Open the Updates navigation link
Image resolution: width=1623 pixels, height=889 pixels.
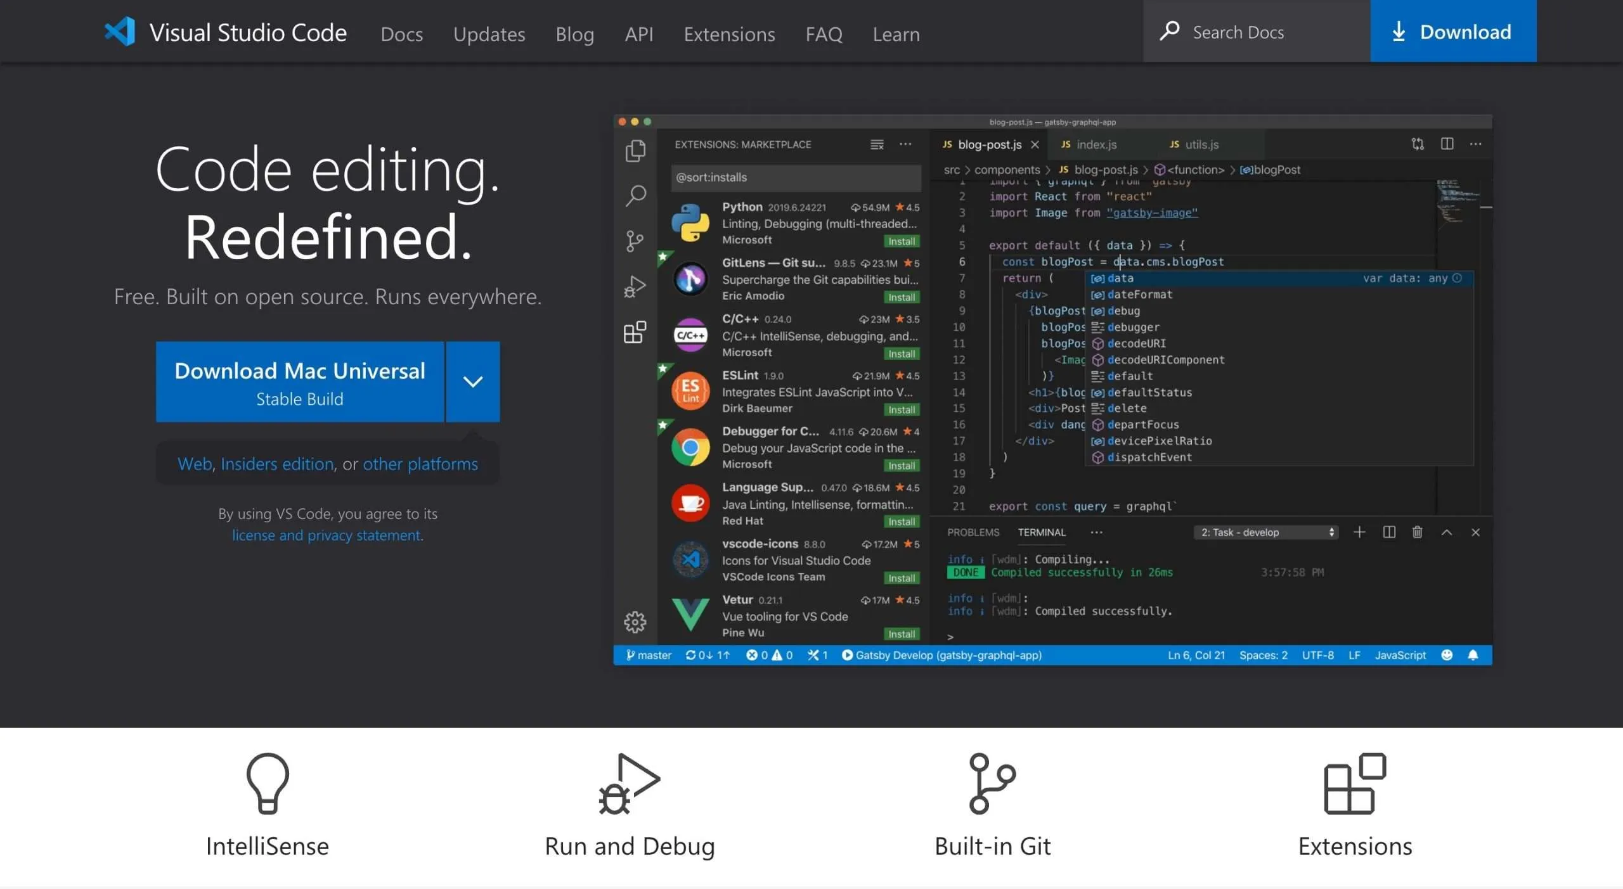[x=489, y=34]
